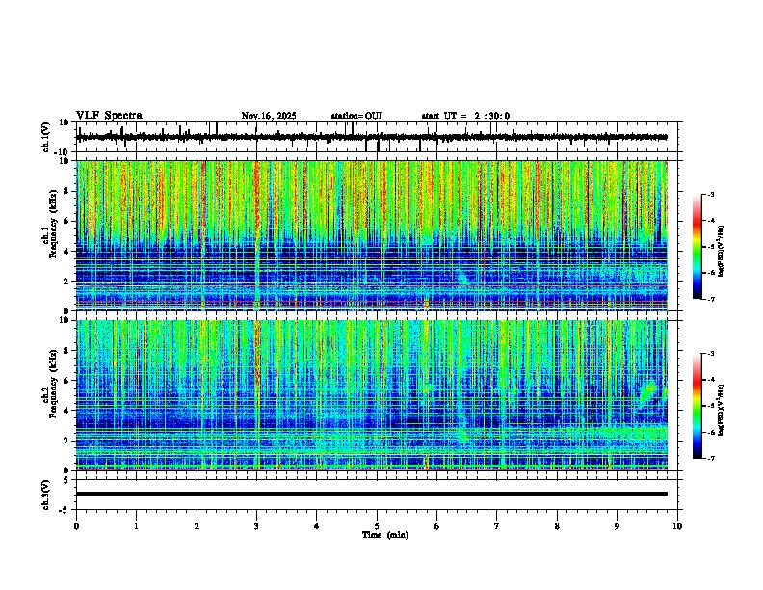Click time axis tick label "3"
763x590 pixels.
[x=256, y=526]
